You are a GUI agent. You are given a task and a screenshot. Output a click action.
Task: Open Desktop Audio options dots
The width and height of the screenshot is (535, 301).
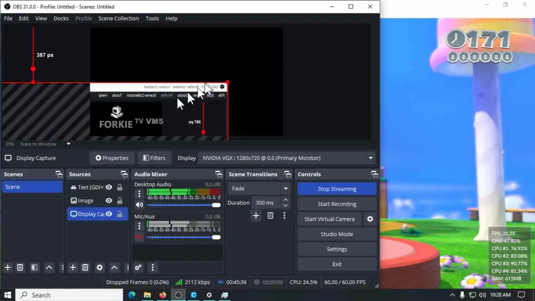140,194
